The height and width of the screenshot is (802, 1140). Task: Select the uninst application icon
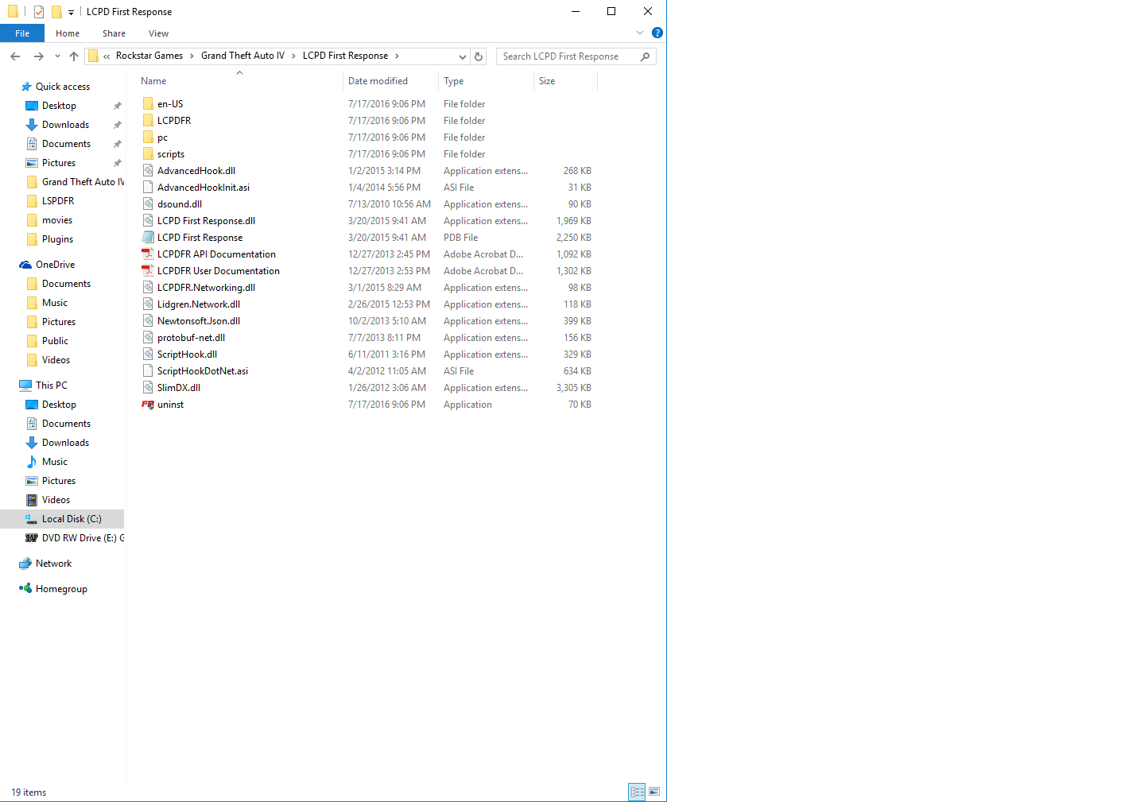[148, 405]
